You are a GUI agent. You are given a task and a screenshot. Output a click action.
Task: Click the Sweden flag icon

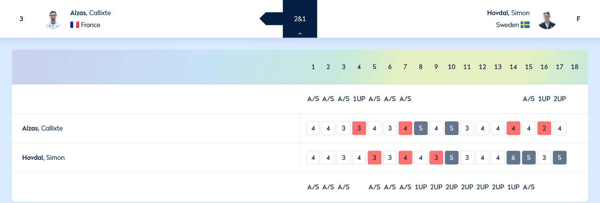pos(525,25)
